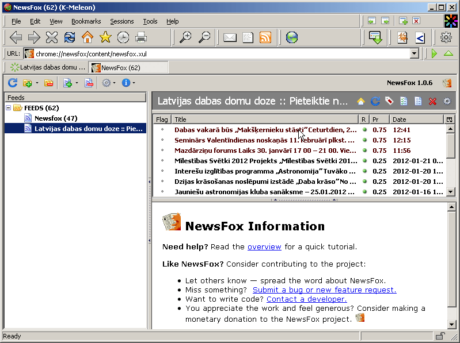Screen dimensions: 460x343
Task: Click the globe search icon
Action: pos(292,37)
